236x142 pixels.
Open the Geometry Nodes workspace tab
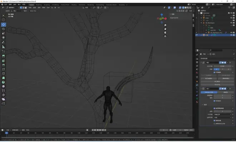[x=111, y=5]
